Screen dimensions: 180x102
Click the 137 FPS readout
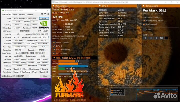57,17
